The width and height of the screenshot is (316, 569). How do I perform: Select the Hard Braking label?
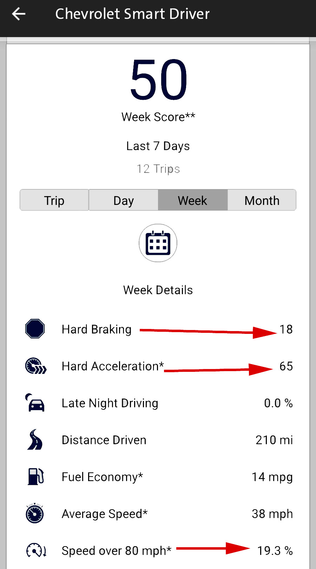pos(97,329)
